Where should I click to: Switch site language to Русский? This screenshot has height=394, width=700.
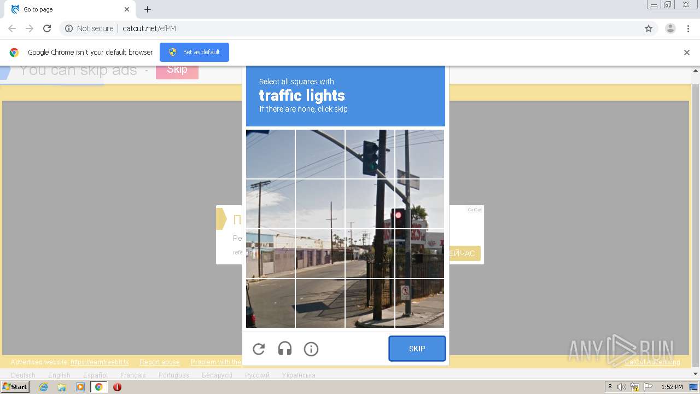[x=257, y=375]
